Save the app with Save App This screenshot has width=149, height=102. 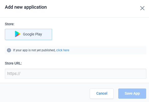click(x=132, y=94)
